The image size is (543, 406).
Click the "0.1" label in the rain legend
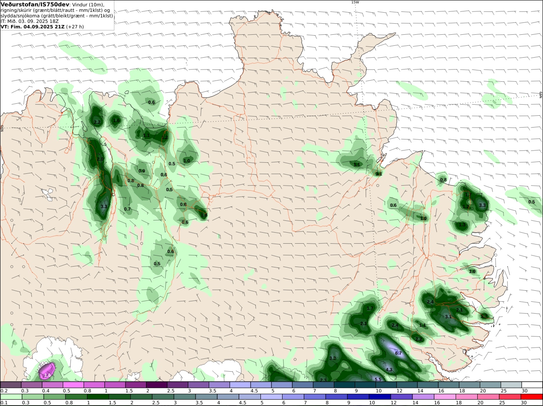[x=4, y=403]
